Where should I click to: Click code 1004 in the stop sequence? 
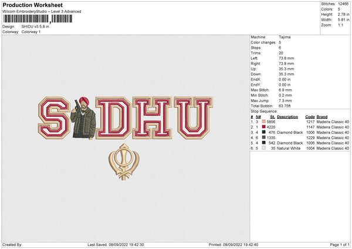click(x=310, y=149)
